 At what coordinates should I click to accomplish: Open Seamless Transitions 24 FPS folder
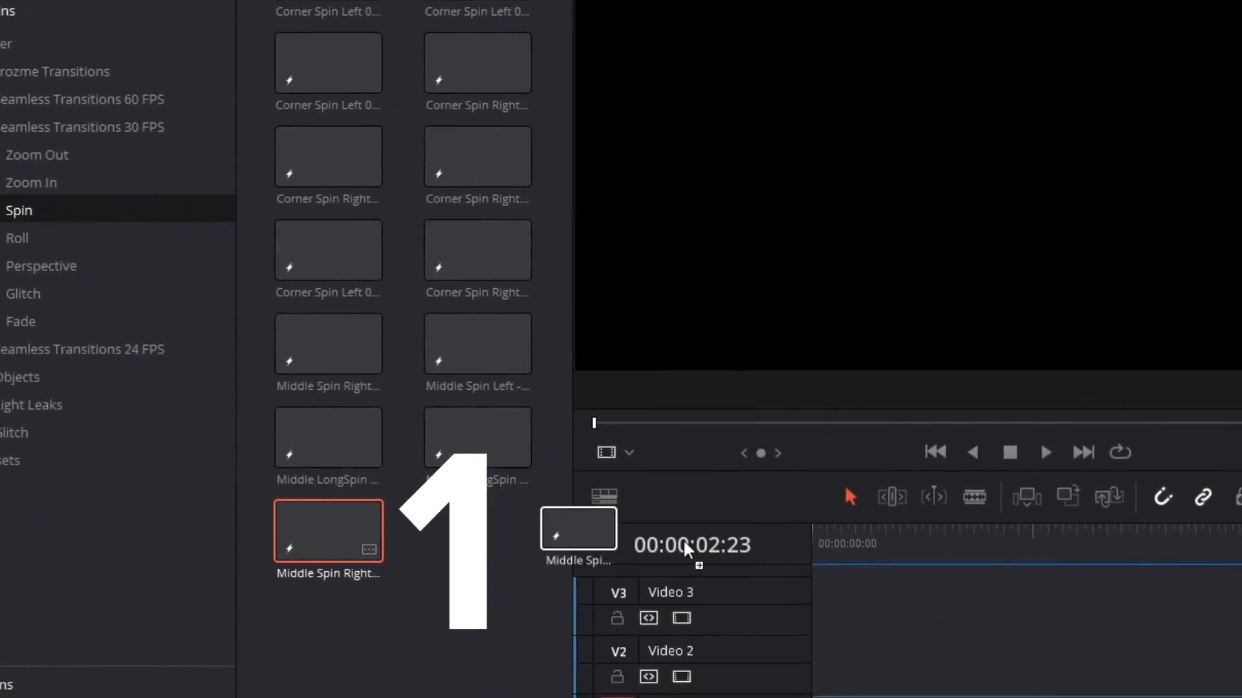click(82, 350)
